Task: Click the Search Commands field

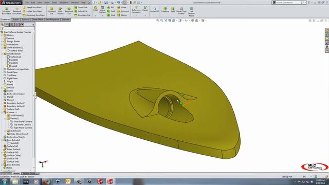Action: click(288, 3)
